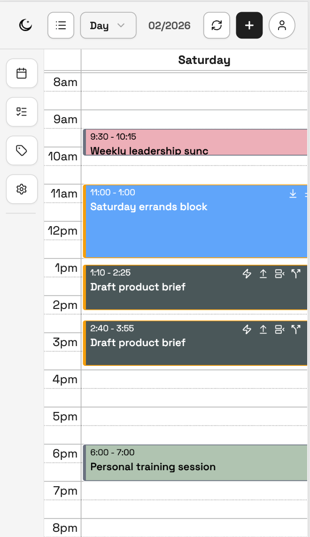Screen dimensions: 310x537
Task: Add a new event with plus button
Action: [x=249, y=25]
